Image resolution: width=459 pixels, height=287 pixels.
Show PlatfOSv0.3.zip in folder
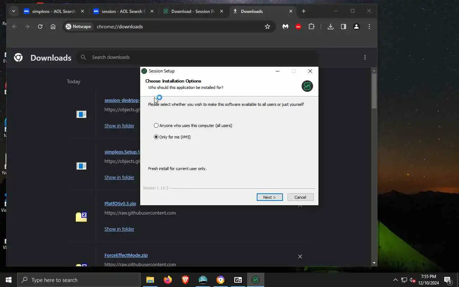tap(119, 229)
